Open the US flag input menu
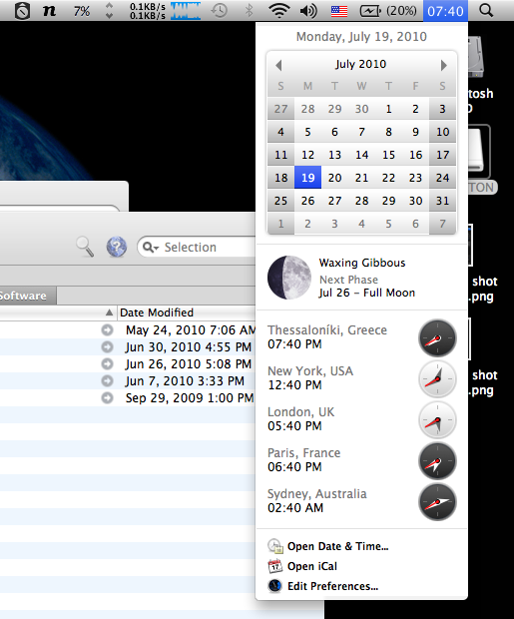 [339, 11]
